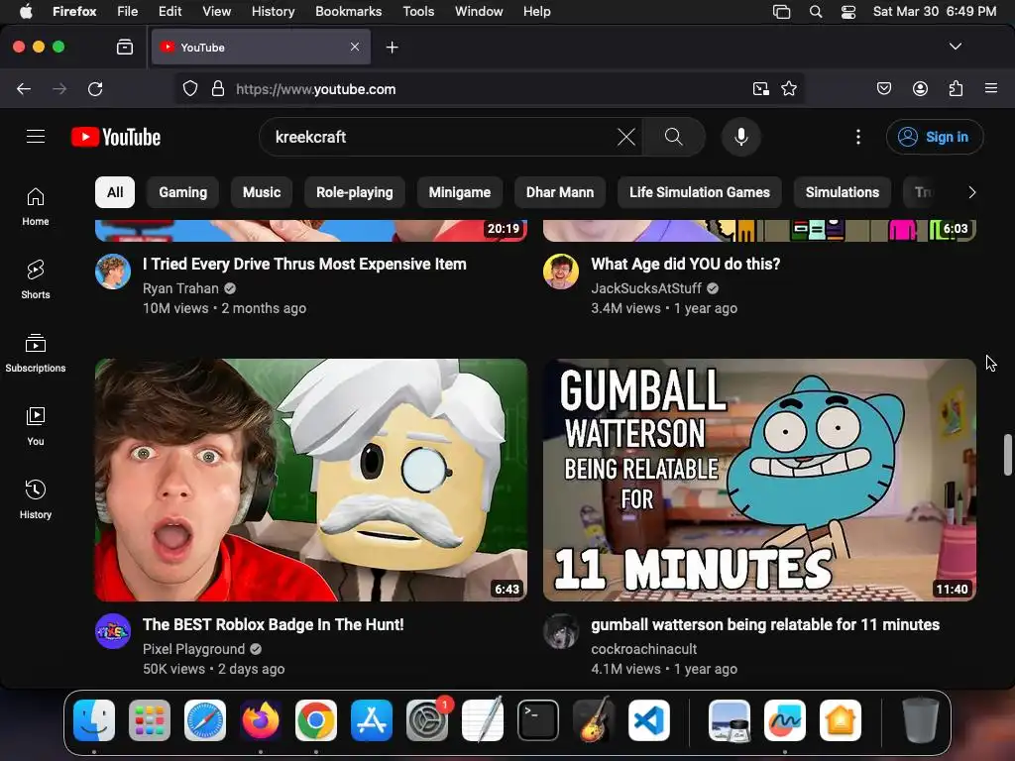Open Pixel Playground channel avatar
Viewport: 1015px width, 761px height.
click(x=113, y=631)
